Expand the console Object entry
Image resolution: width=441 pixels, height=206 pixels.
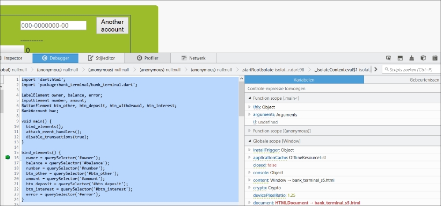click(x=249, y=172)
